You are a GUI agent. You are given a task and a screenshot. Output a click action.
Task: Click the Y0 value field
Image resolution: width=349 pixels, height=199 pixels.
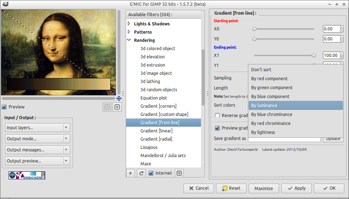coord(331,39)
